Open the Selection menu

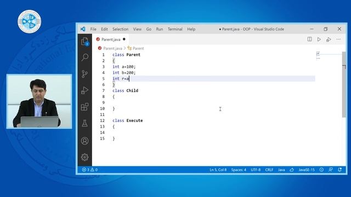pos(121,29)
